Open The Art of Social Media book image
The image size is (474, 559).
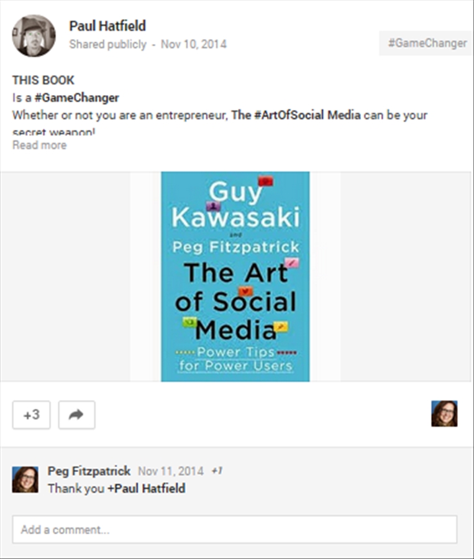235,276
